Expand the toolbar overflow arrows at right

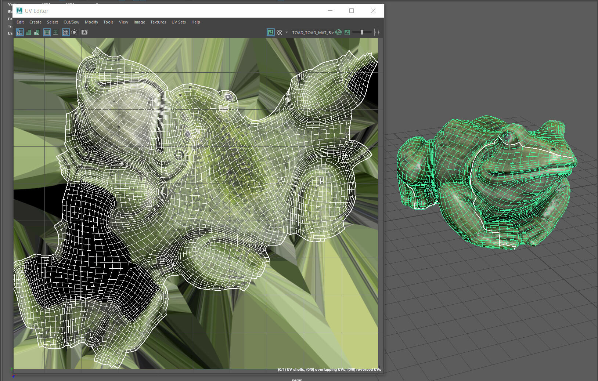(376, 32)
